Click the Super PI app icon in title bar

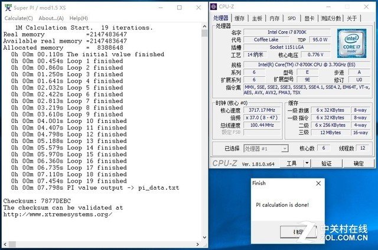click(8, 8)
